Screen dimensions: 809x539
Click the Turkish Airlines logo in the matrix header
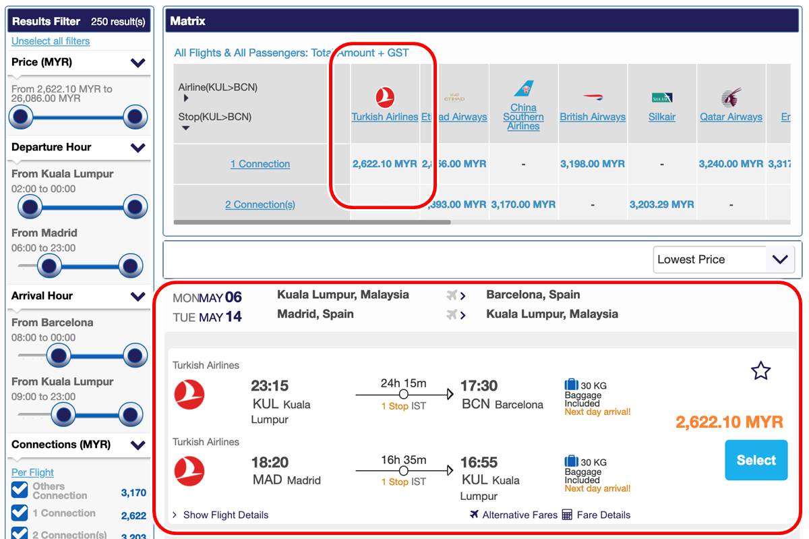[385, 97]
